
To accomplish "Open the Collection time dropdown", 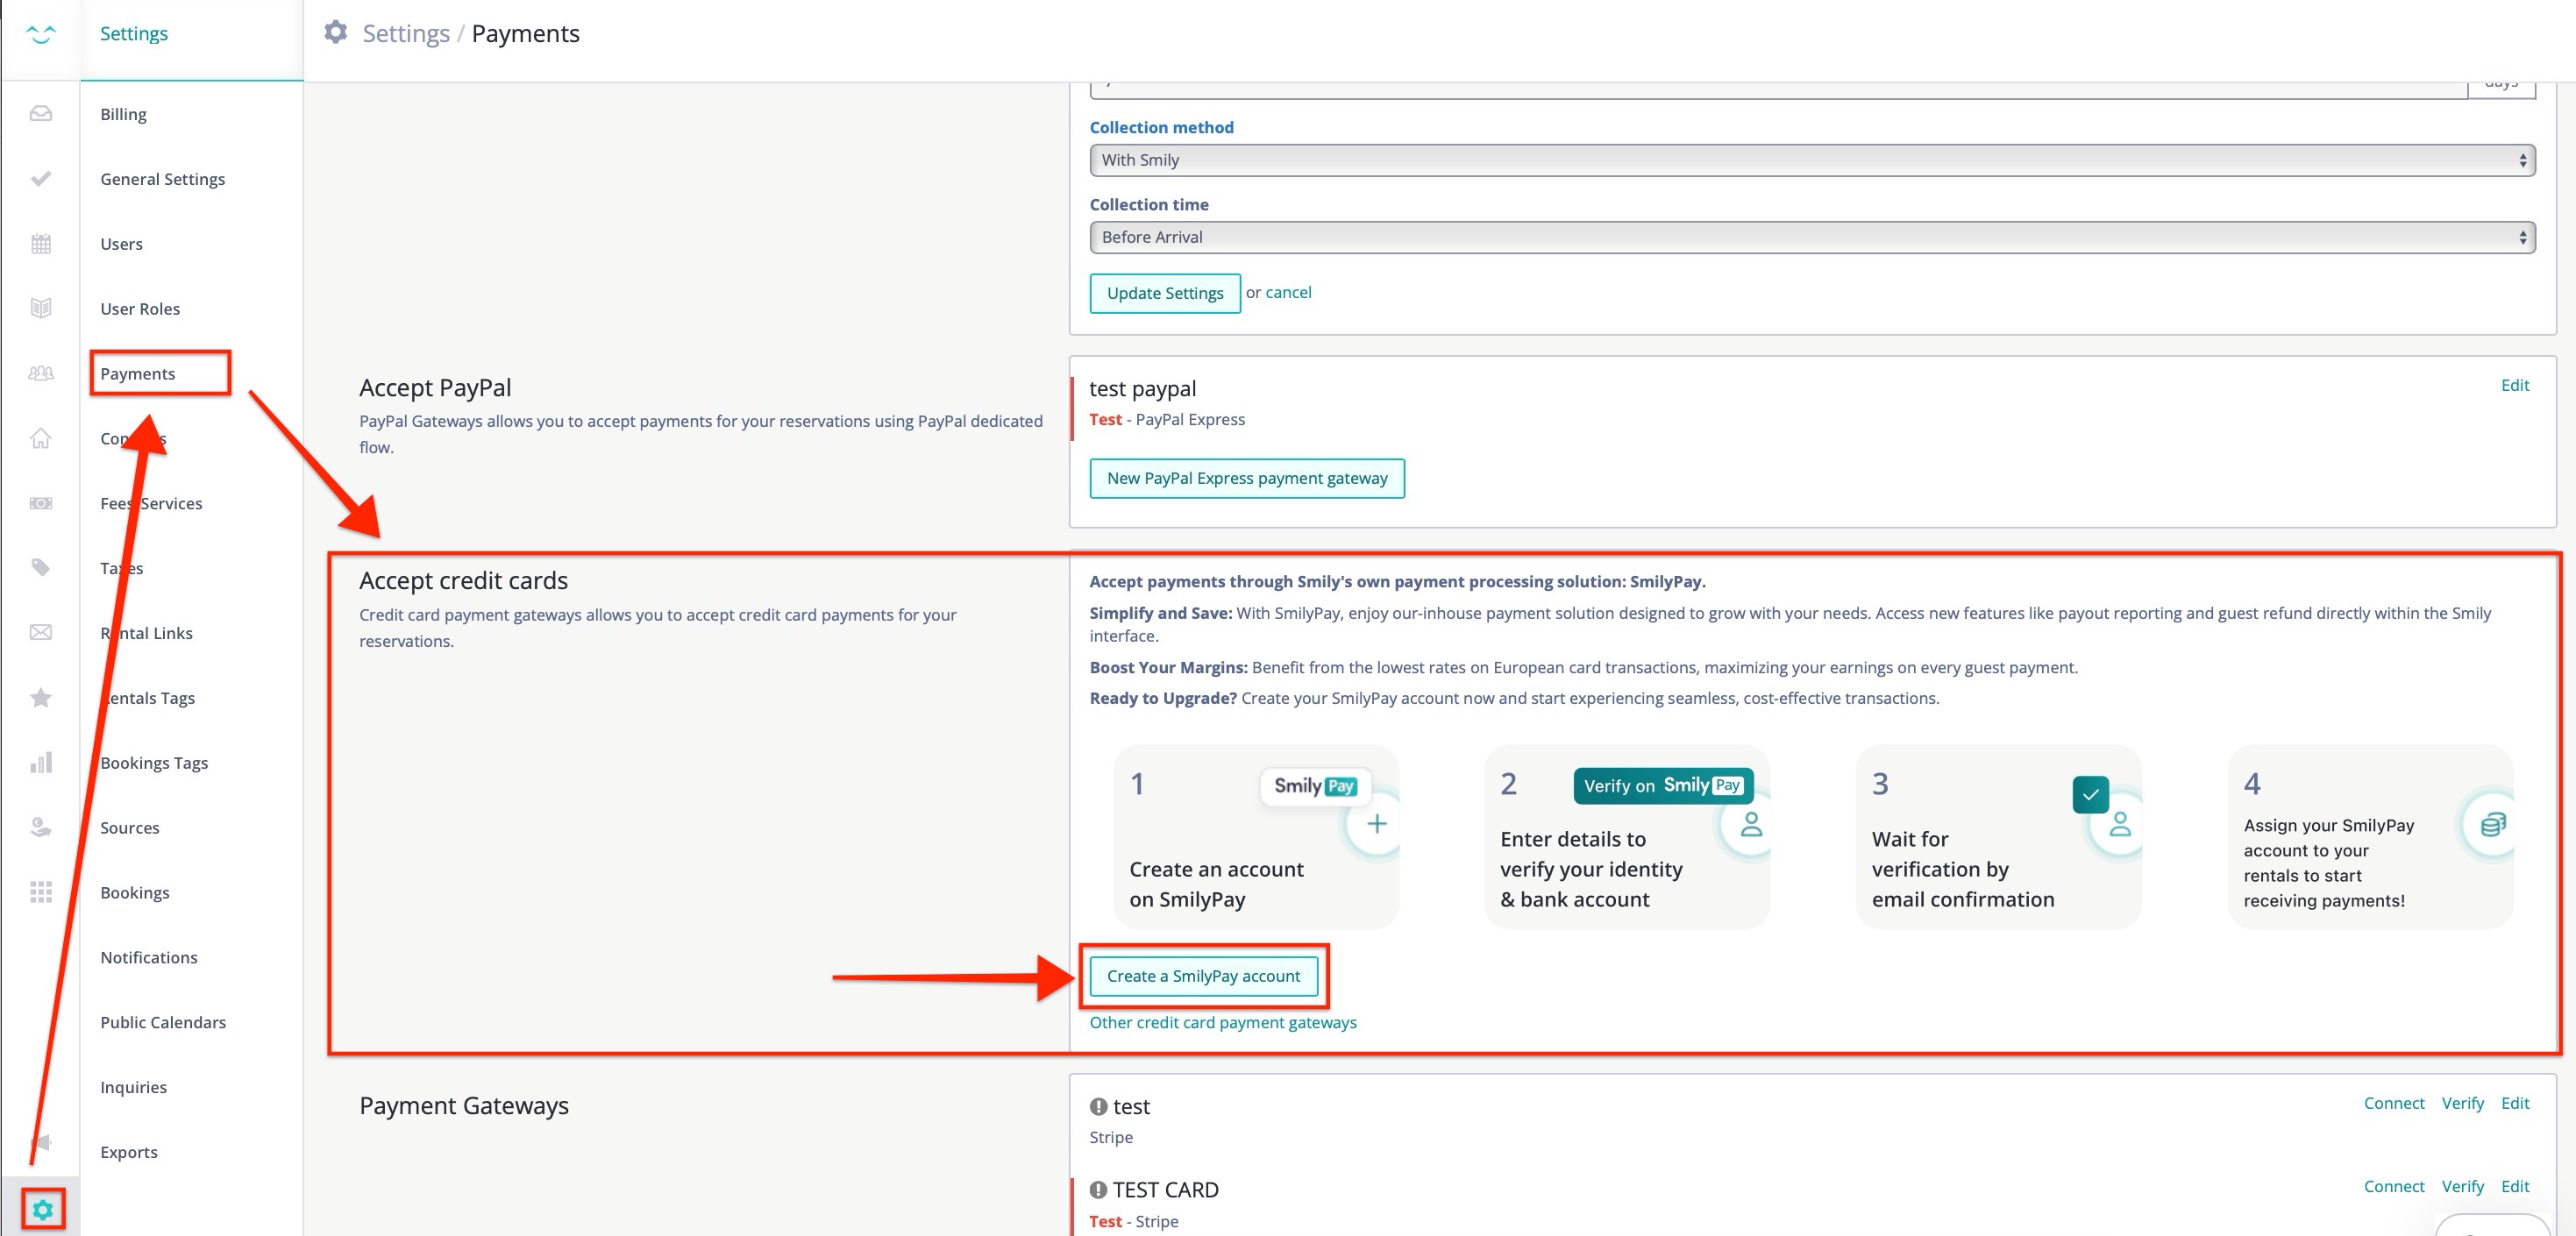I will [x=1812, y=237].
